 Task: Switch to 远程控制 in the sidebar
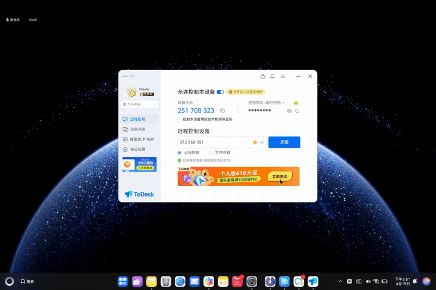(x=140, y=119)
